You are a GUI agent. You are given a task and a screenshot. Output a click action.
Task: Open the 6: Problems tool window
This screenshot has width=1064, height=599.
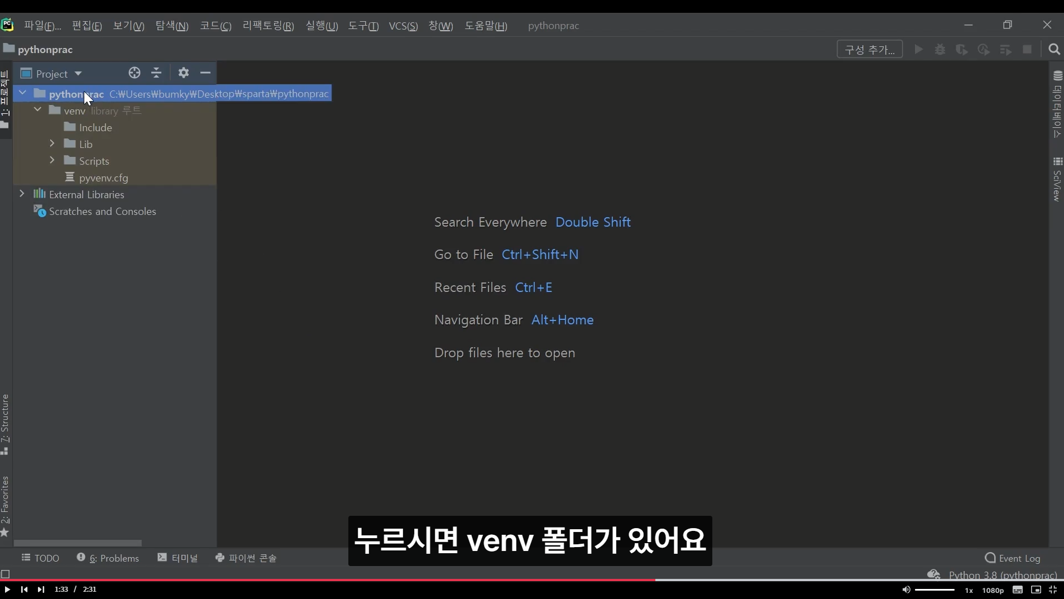point(108,558)
